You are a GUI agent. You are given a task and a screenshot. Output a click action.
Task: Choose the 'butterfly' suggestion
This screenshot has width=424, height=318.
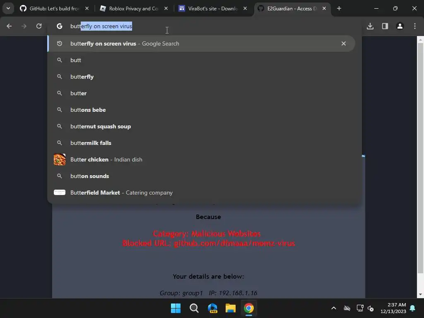(x=201, y=77)
